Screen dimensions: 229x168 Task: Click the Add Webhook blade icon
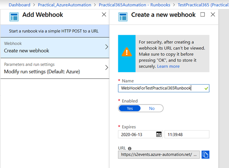(14, 17)
